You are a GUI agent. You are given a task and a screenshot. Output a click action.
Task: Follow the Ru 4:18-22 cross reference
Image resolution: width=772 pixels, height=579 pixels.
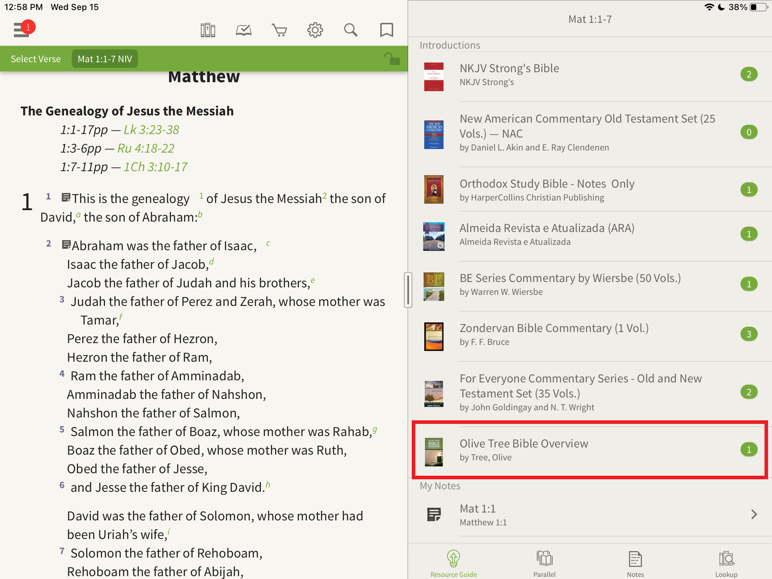[146, 148]
